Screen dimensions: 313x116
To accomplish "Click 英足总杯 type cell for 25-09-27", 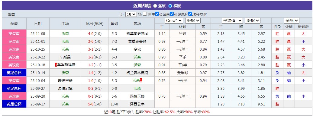I will [x=14, y=88].
